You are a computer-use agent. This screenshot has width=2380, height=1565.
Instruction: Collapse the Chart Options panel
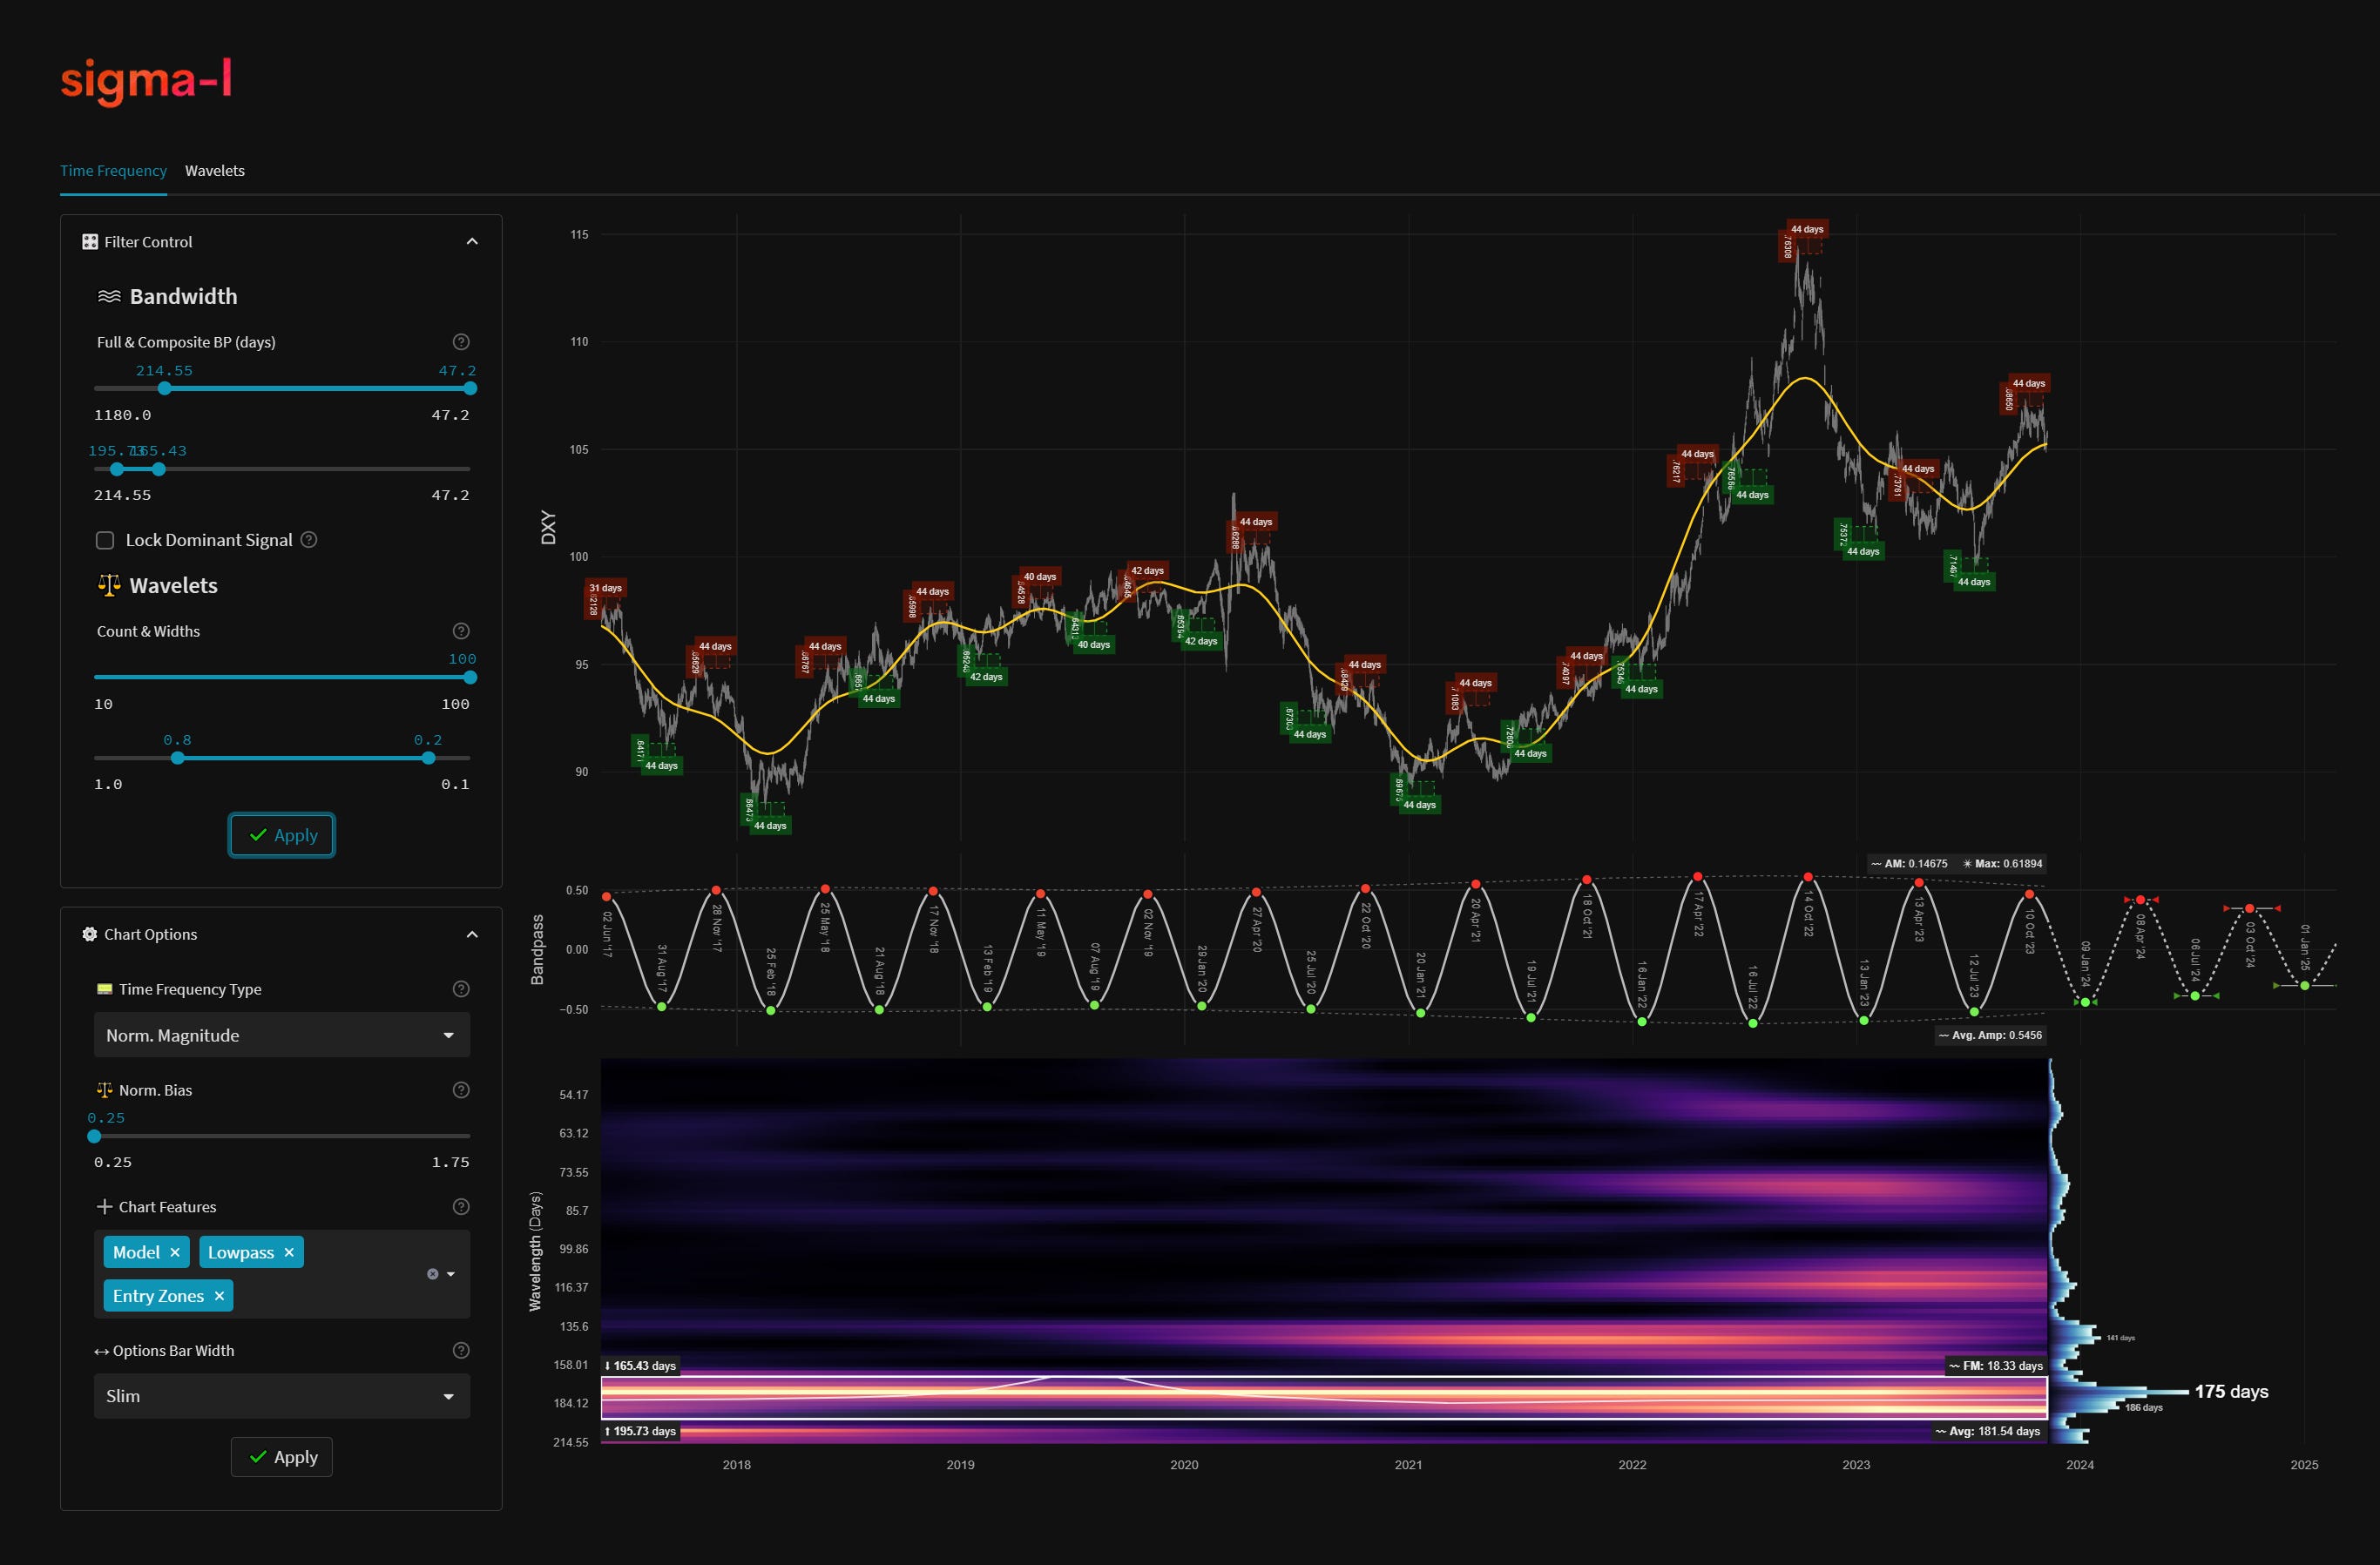click(x=472, y=934)
